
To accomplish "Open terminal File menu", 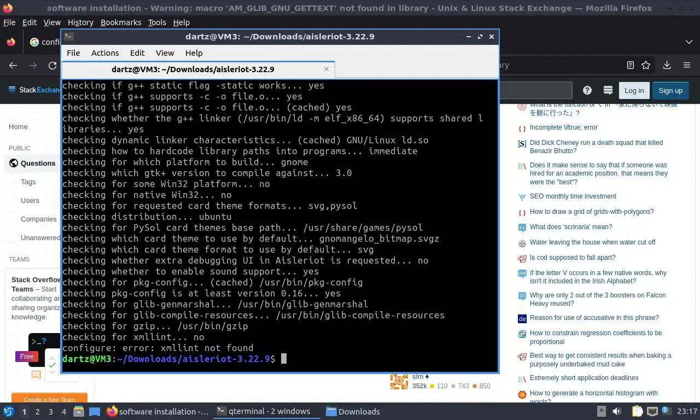I will tap(73, 53).
